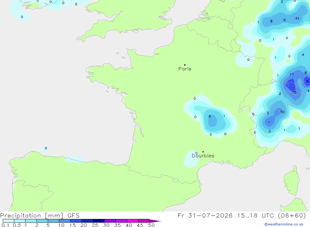Click the Paris city label
The width and height of the screenshot is (310, 227).
185,69
